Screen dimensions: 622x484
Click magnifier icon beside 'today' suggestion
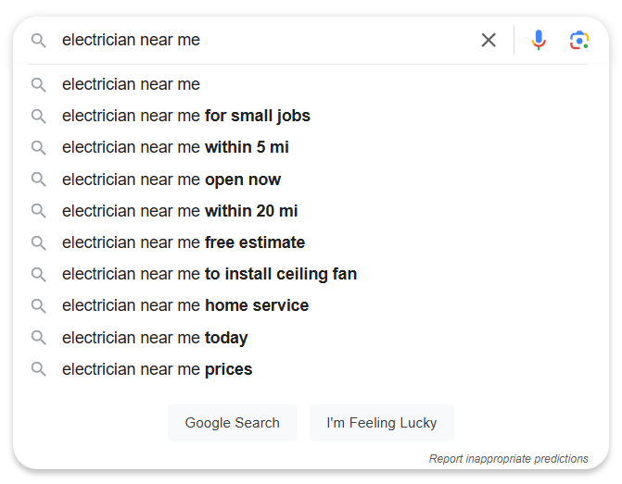pos(38,338)
